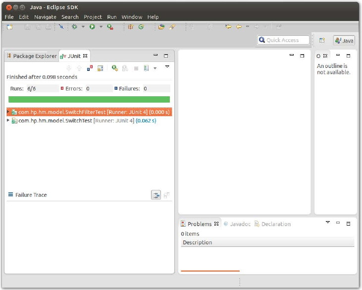Switch to the Javadoc tab

[x=238, y=224]
